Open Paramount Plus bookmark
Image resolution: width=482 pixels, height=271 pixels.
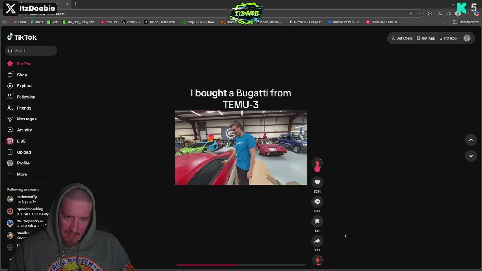click(344, 22)
